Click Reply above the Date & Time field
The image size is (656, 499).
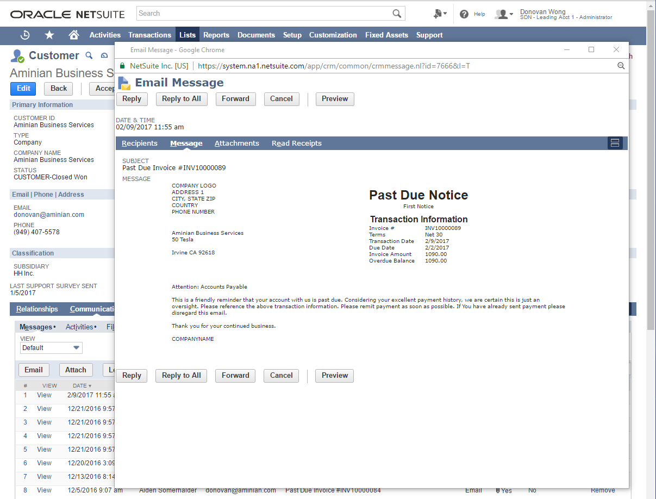(132, 99)
